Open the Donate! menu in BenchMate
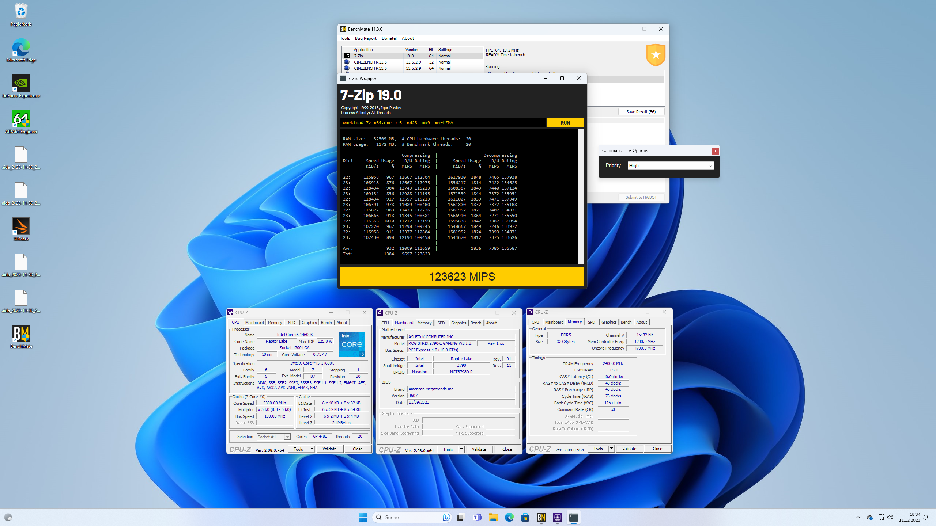Screen dimensions: 936x526 coord(389,38)
